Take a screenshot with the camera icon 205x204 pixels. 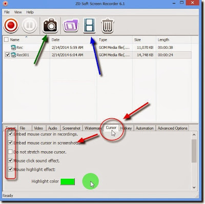[x=50, y=26]
